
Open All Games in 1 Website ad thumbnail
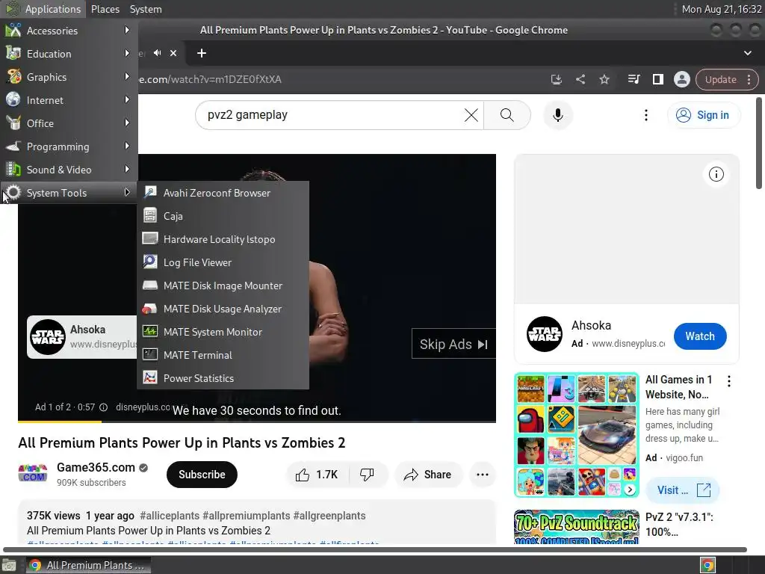[x=576, y=435]
